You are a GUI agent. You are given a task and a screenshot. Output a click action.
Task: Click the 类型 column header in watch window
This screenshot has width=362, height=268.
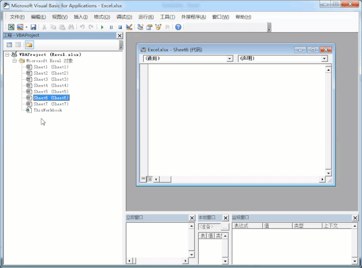(x=307, y=226)
